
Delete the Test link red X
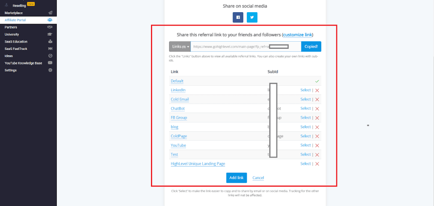(x=317, y=155)
